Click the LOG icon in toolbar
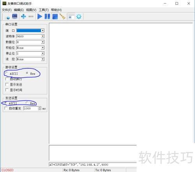This screenshot has width=195, height=172. (x=14, y=16)
